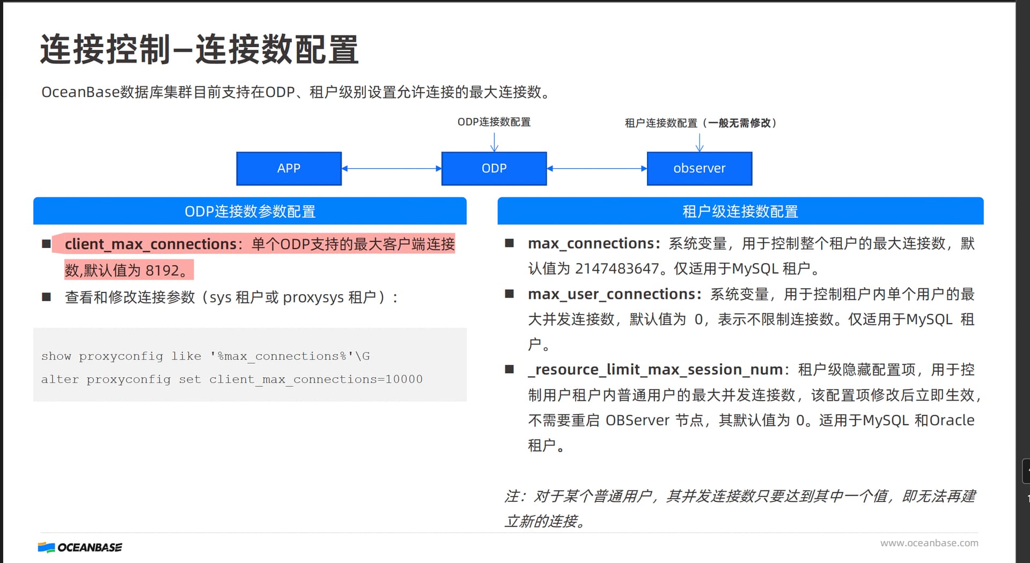Screen dimensions: 1030x563
Task: Select the blue ODP box in diagram
Action: click(x=494, y=168)
